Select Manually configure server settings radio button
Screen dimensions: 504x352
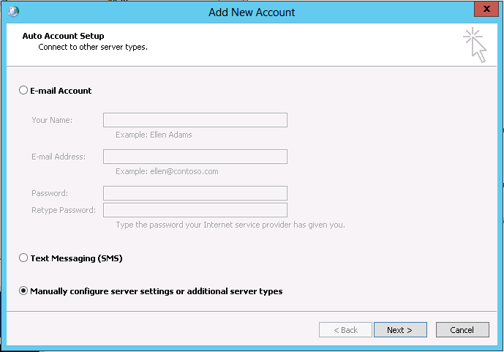(23, 291)
